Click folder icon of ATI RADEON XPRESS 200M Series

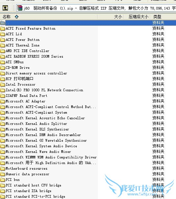tap(3, 56)
